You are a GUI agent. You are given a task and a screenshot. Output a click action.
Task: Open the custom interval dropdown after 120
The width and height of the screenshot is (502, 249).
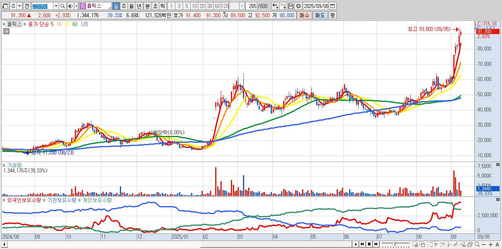[x=242, y=6]
